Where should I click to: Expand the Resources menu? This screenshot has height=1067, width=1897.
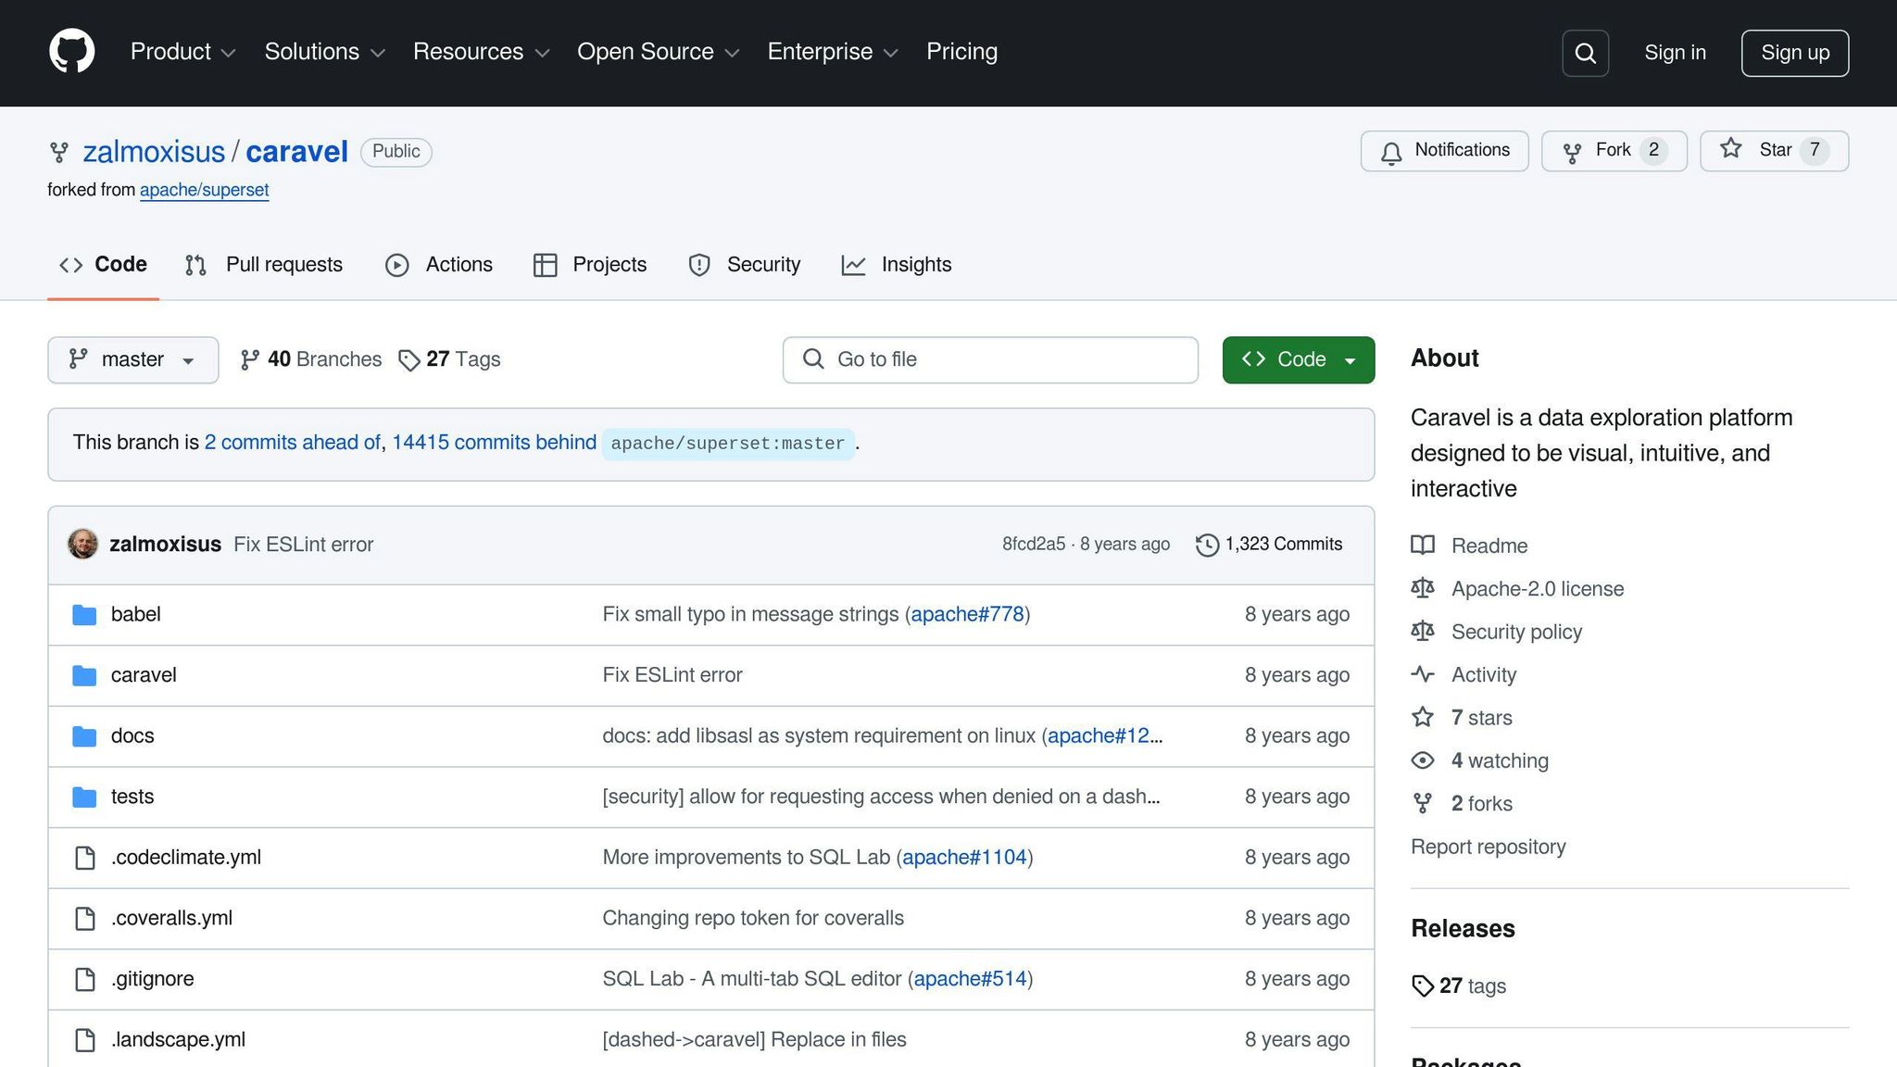click(x=482, y=52)
